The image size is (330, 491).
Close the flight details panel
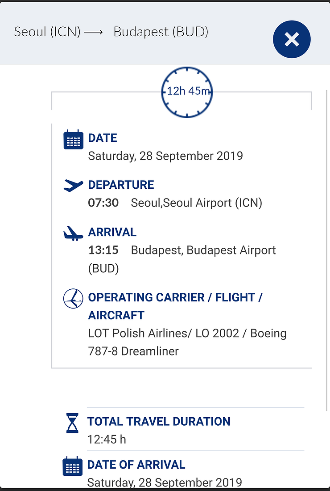pyautogui.click(x=292, y=39)
